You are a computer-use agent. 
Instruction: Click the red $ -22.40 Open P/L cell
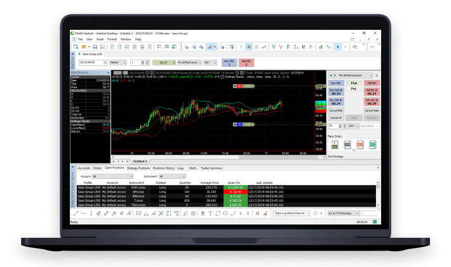point(236,192)
